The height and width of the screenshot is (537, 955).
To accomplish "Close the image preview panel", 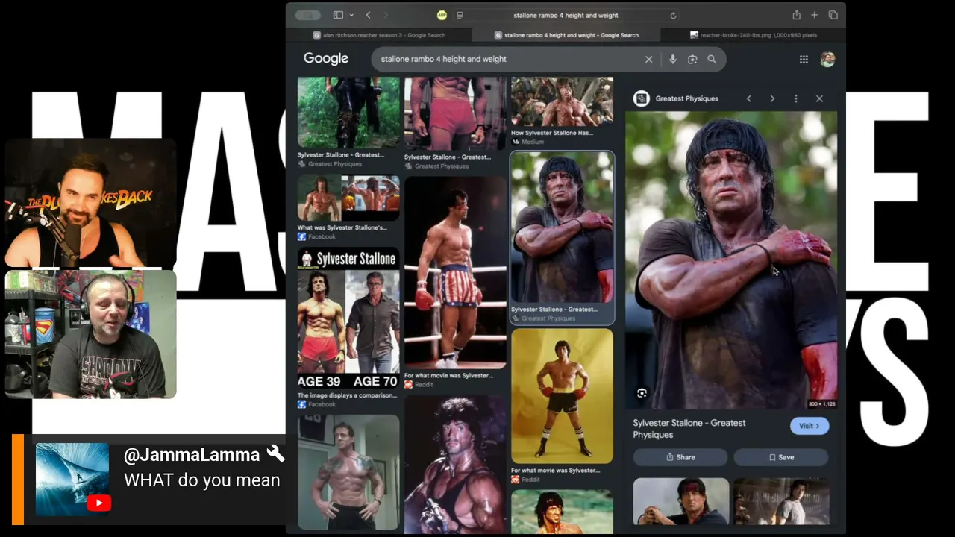I will [819, 98].
